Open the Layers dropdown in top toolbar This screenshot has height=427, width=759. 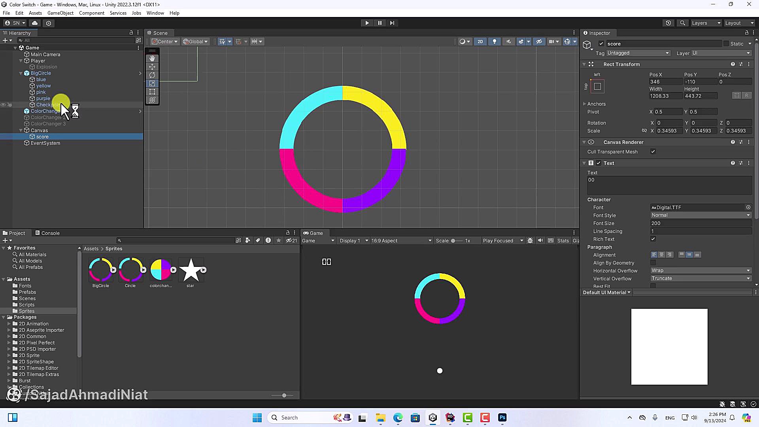pos(706,23)
